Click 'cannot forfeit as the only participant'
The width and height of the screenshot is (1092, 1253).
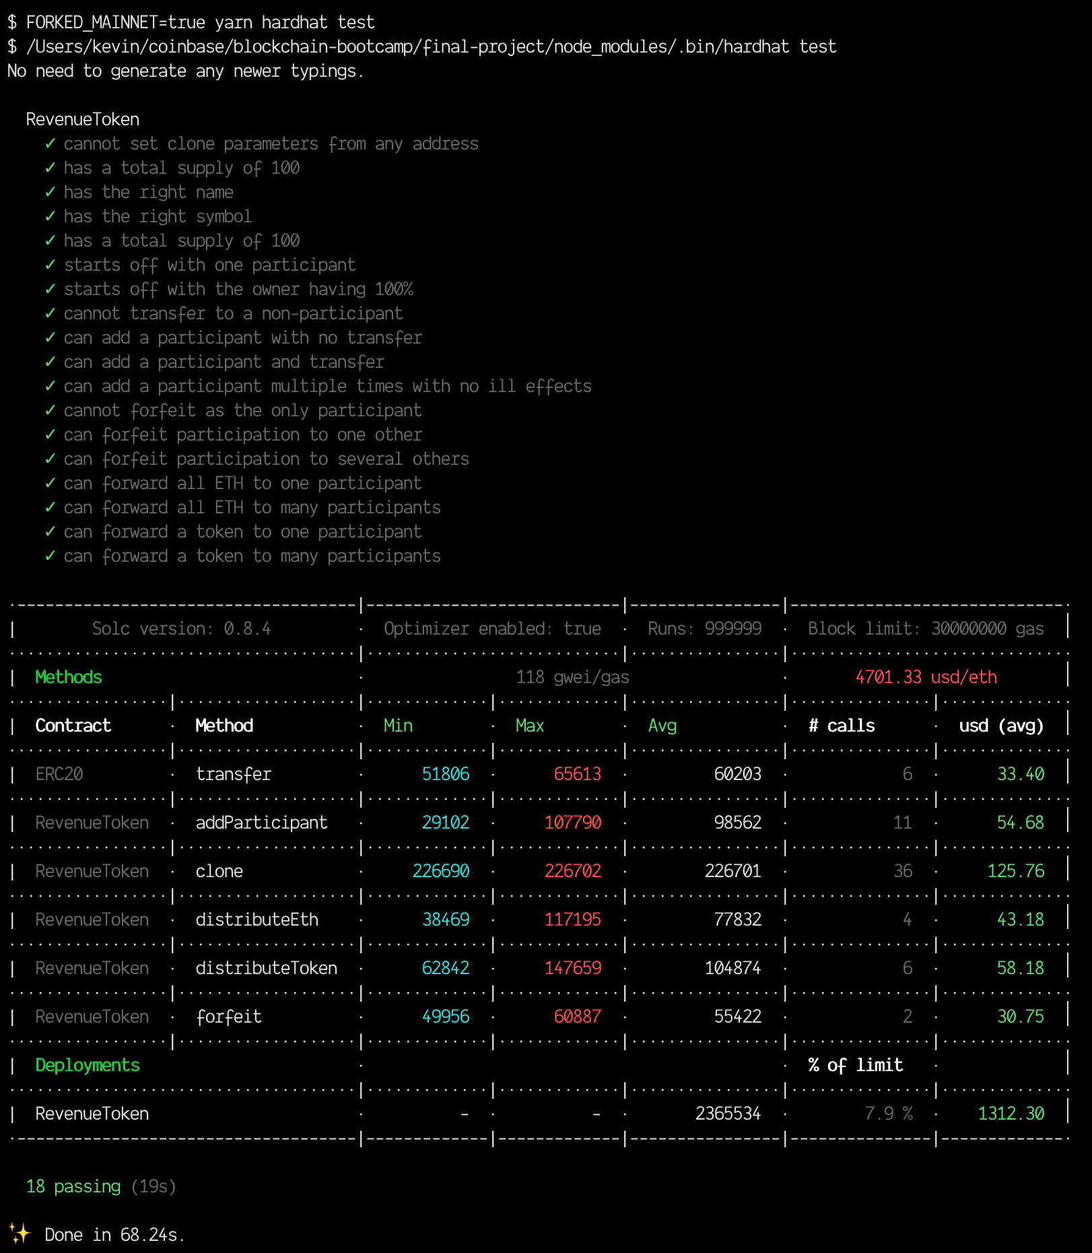243,410
